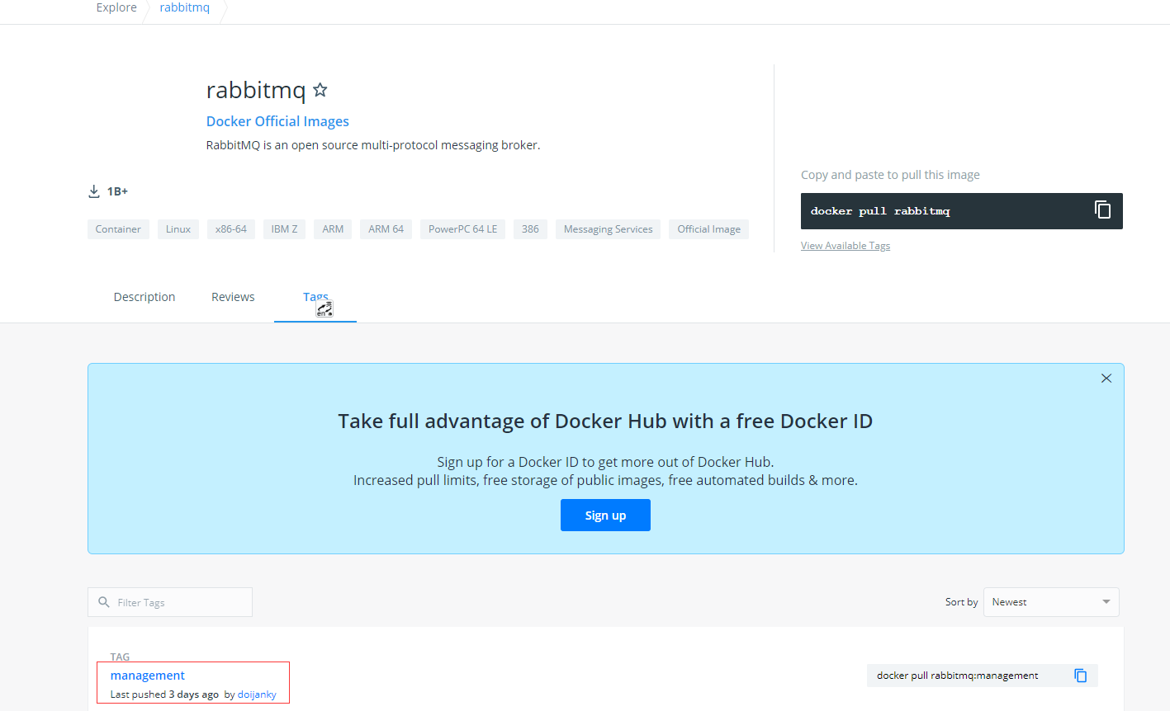
Task: Click 'Last pushed 3 days ago' text
Action: coord(164,695)
